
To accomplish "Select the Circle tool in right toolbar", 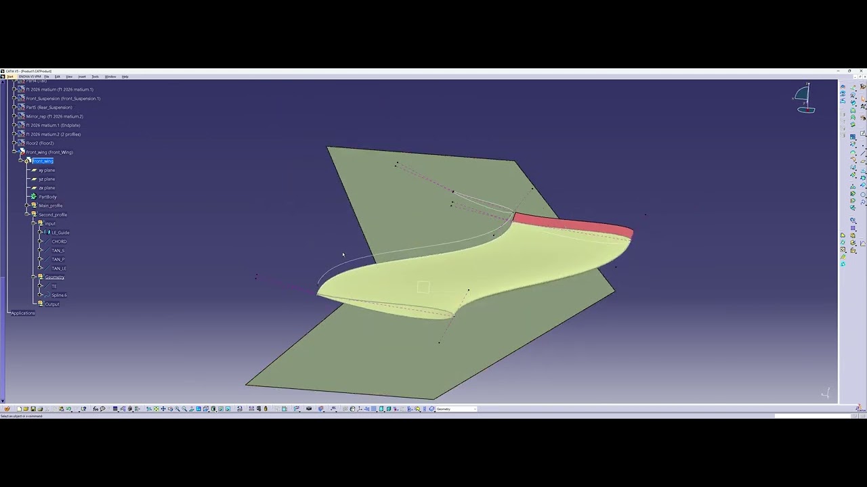I will [863, 194].
